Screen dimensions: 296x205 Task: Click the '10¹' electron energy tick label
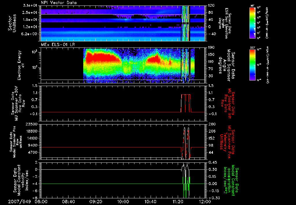pyautogui.click(x=35, y=67)
